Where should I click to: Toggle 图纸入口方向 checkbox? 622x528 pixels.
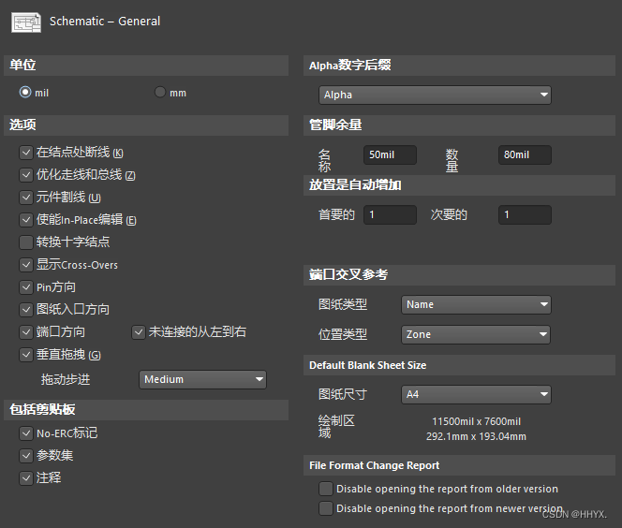26,310
